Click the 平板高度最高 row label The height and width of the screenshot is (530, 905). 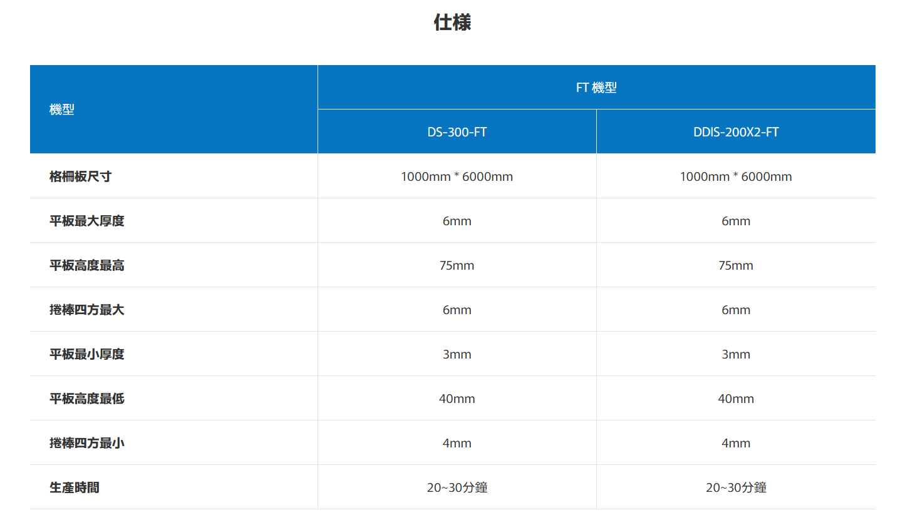(x=87, y=265)
